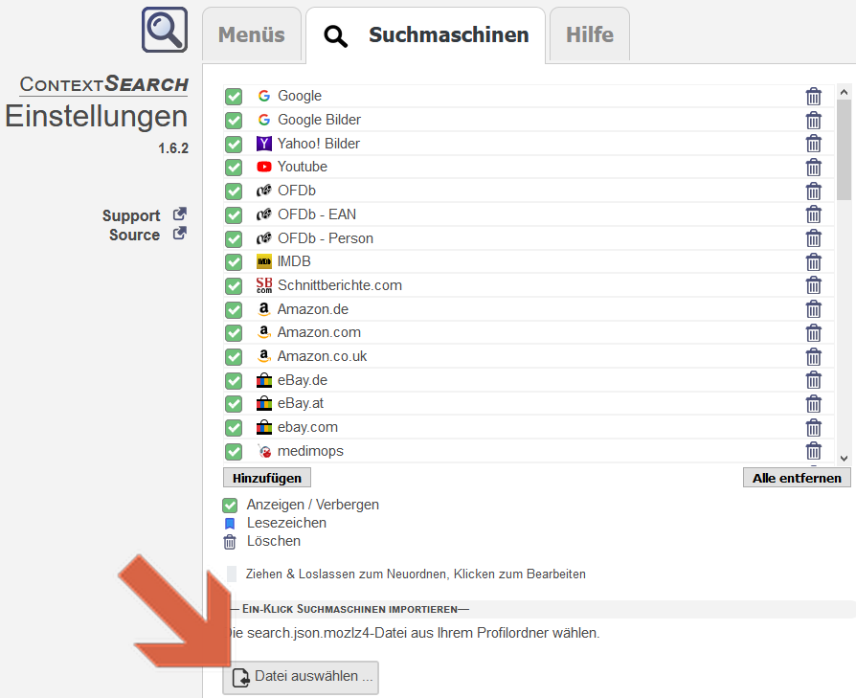Open the Source link

coord(134,236)
